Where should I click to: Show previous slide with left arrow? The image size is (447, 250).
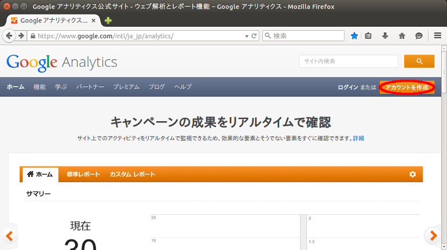click(9, 236)
